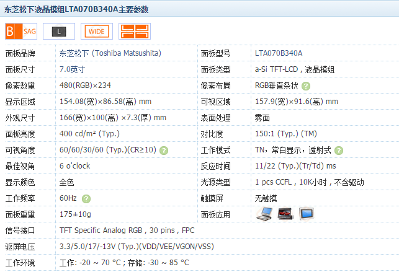The image size is (399, 272).
Task: Click the 信号接口 row label
Action: [x=20, y=230]
